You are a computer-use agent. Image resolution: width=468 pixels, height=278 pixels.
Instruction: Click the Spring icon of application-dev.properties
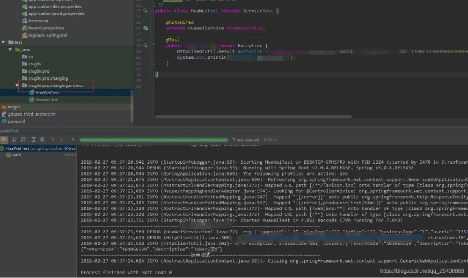point(24,6)
